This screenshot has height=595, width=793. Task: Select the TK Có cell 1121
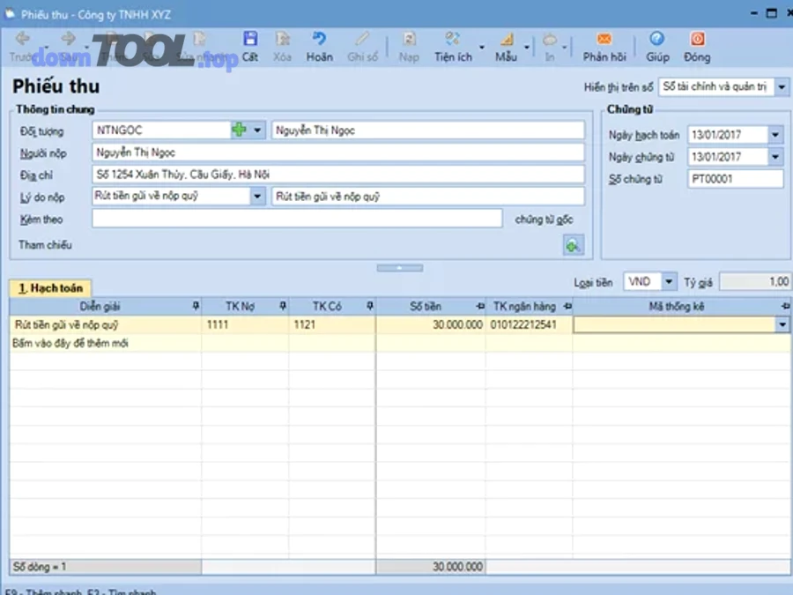click(332, 324)
